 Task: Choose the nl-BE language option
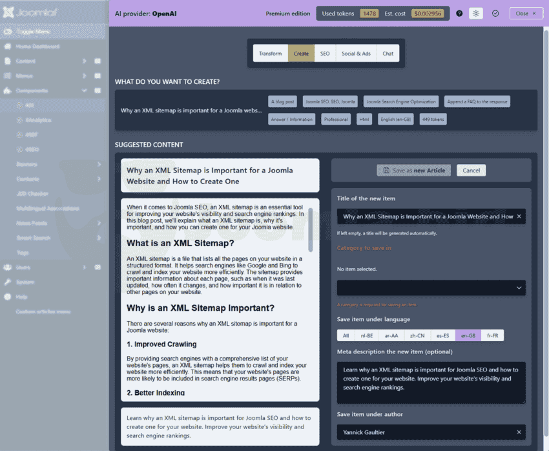tap(366, 335)
